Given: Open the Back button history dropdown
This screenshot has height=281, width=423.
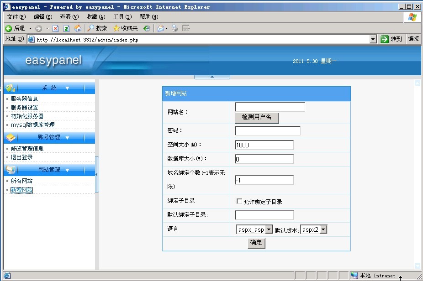Looking at the screenshot, I should pyautogui.click(x=30, y=28).
